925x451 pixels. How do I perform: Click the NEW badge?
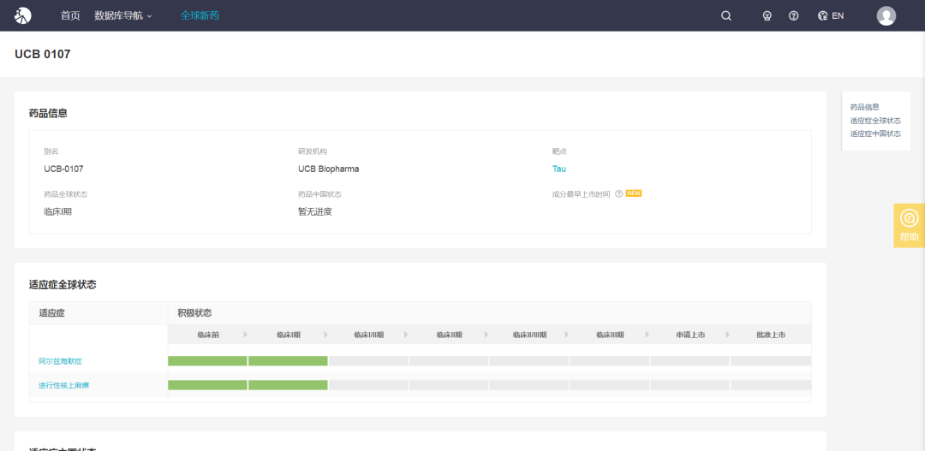pos(634,193)
